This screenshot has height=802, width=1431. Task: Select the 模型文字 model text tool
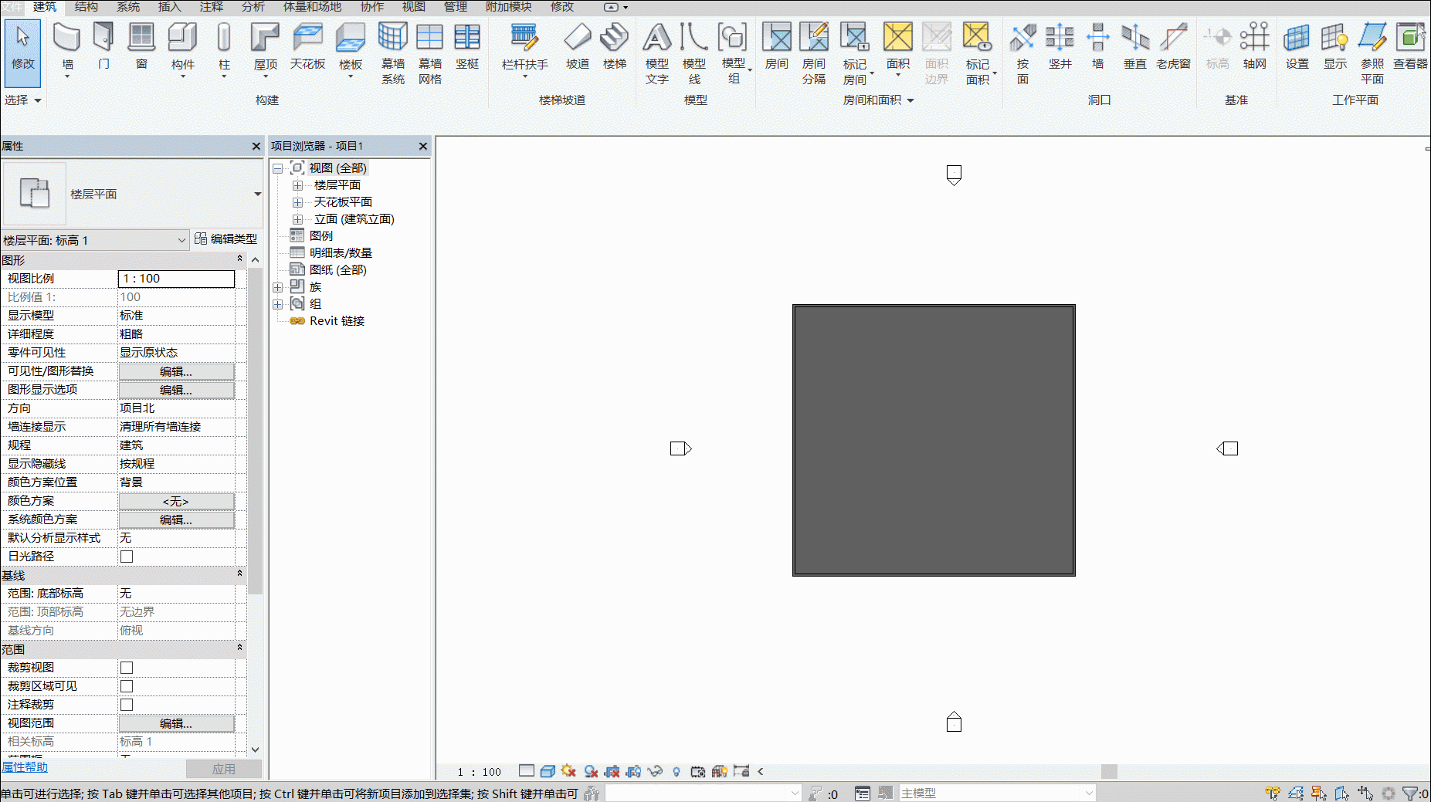coord(657,52)
